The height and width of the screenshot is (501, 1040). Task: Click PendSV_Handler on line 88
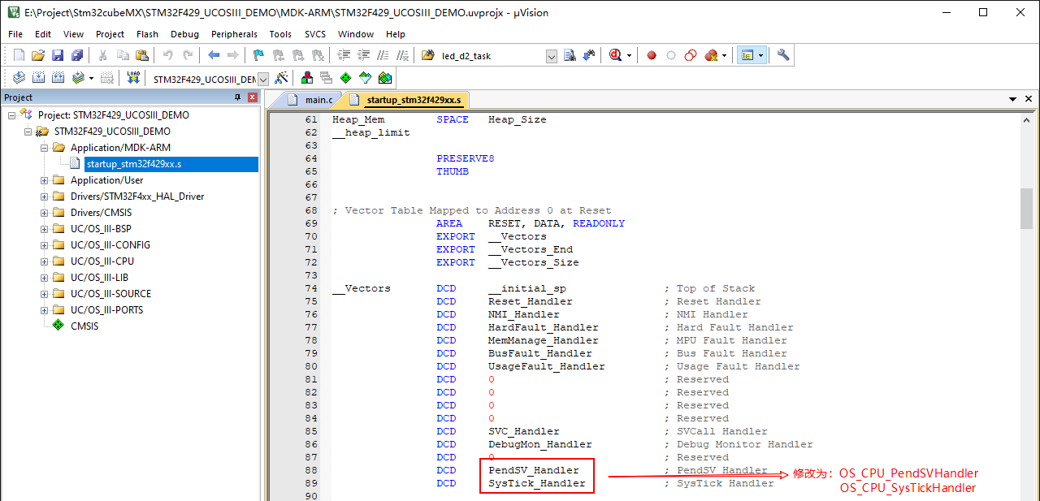coord(534,470)
